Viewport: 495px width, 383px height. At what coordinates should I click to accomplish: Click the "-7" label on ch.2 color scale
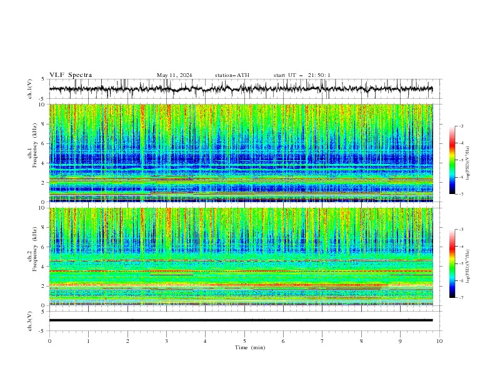point(461,298)
